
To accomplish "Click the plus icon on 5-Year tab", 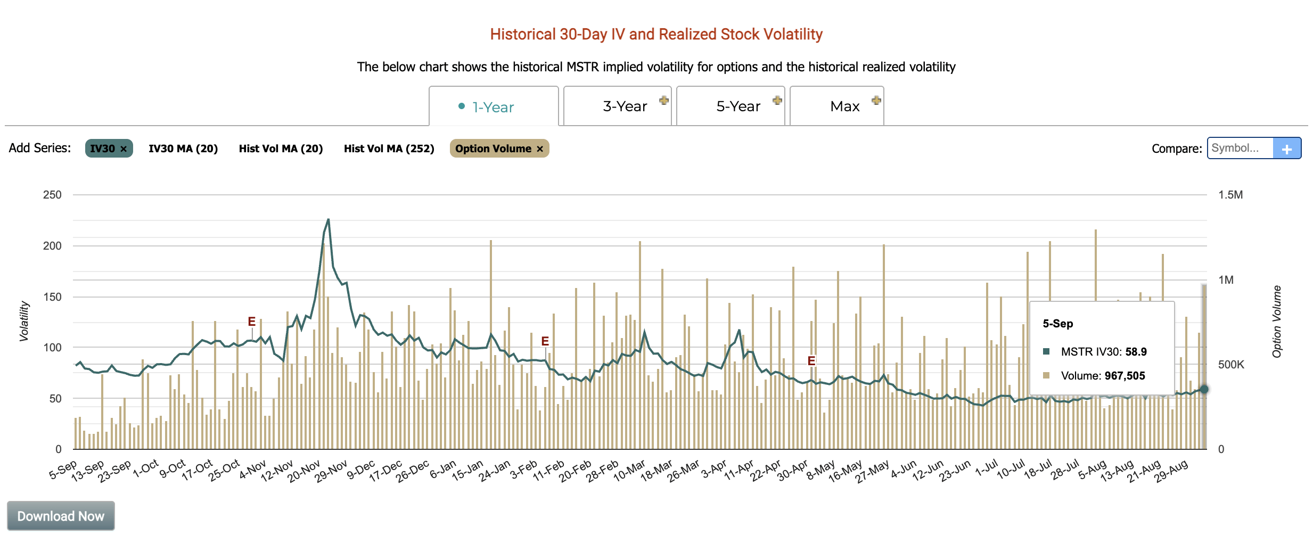I will [x=778, y=101].
